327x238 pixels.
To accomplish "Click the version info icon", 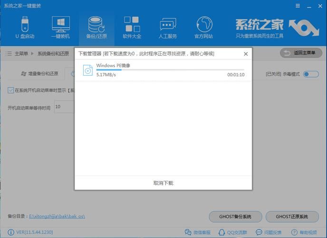I will (11, 232).
